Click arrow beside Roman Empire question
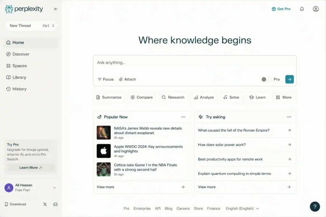This screenshot has height=217, width=326. pos(289,130)
